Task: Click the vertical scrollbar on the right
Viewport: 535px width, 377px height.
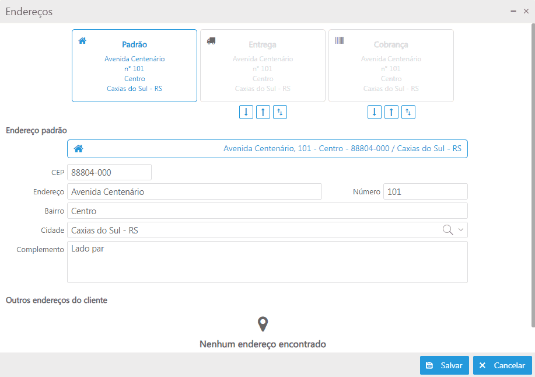Action: (x=533, y=175)
